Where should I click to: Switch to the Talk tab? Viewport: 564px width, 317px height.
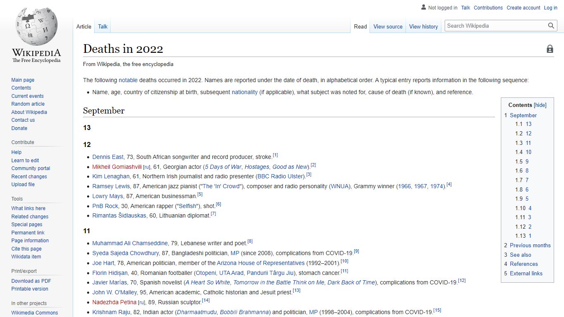point(103,26)
